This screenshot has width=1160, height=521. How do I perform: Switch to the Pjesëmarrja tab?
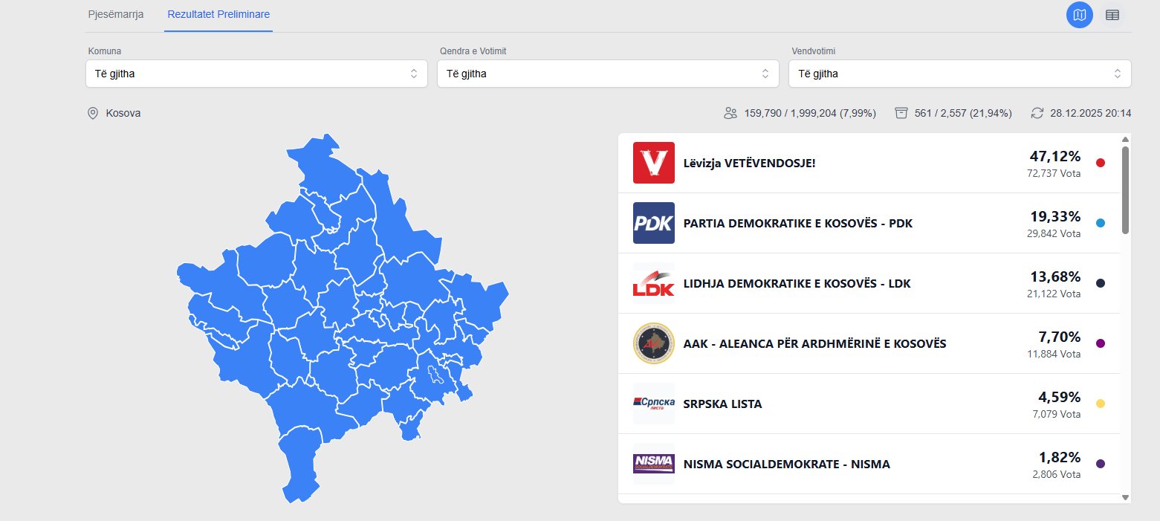coord(116,15)
